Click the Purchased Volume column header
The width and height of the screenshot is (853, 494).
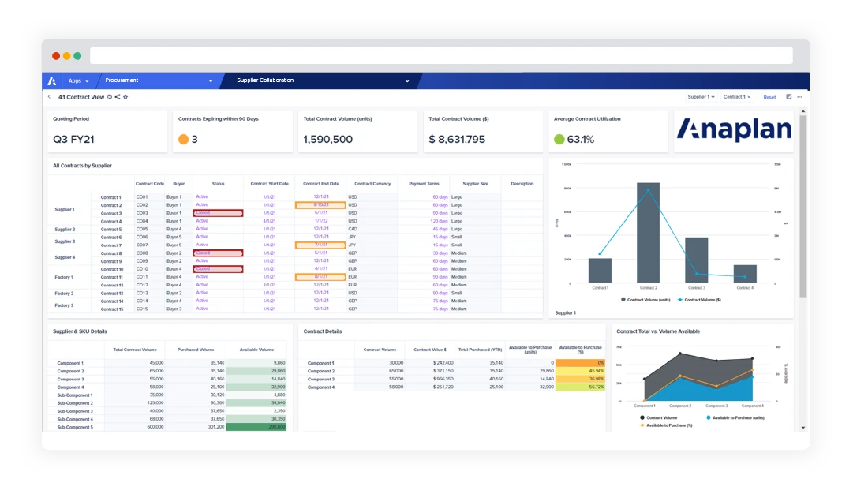click(x=196, y=350)
